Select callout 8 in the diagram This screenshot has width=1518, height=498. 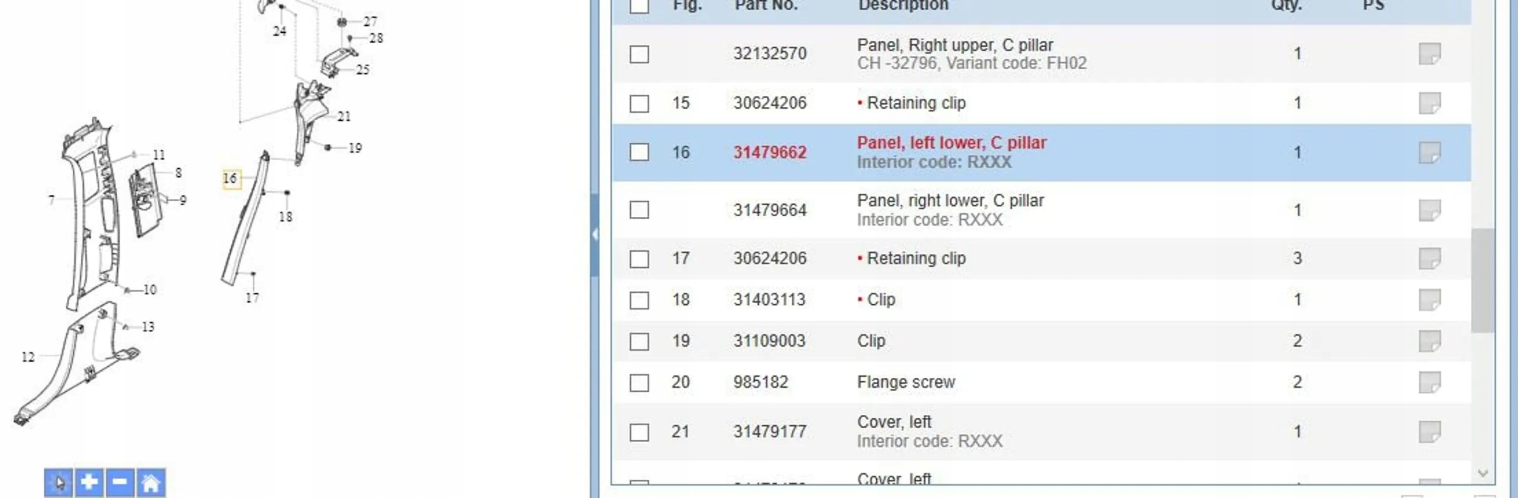click(179, 172)
